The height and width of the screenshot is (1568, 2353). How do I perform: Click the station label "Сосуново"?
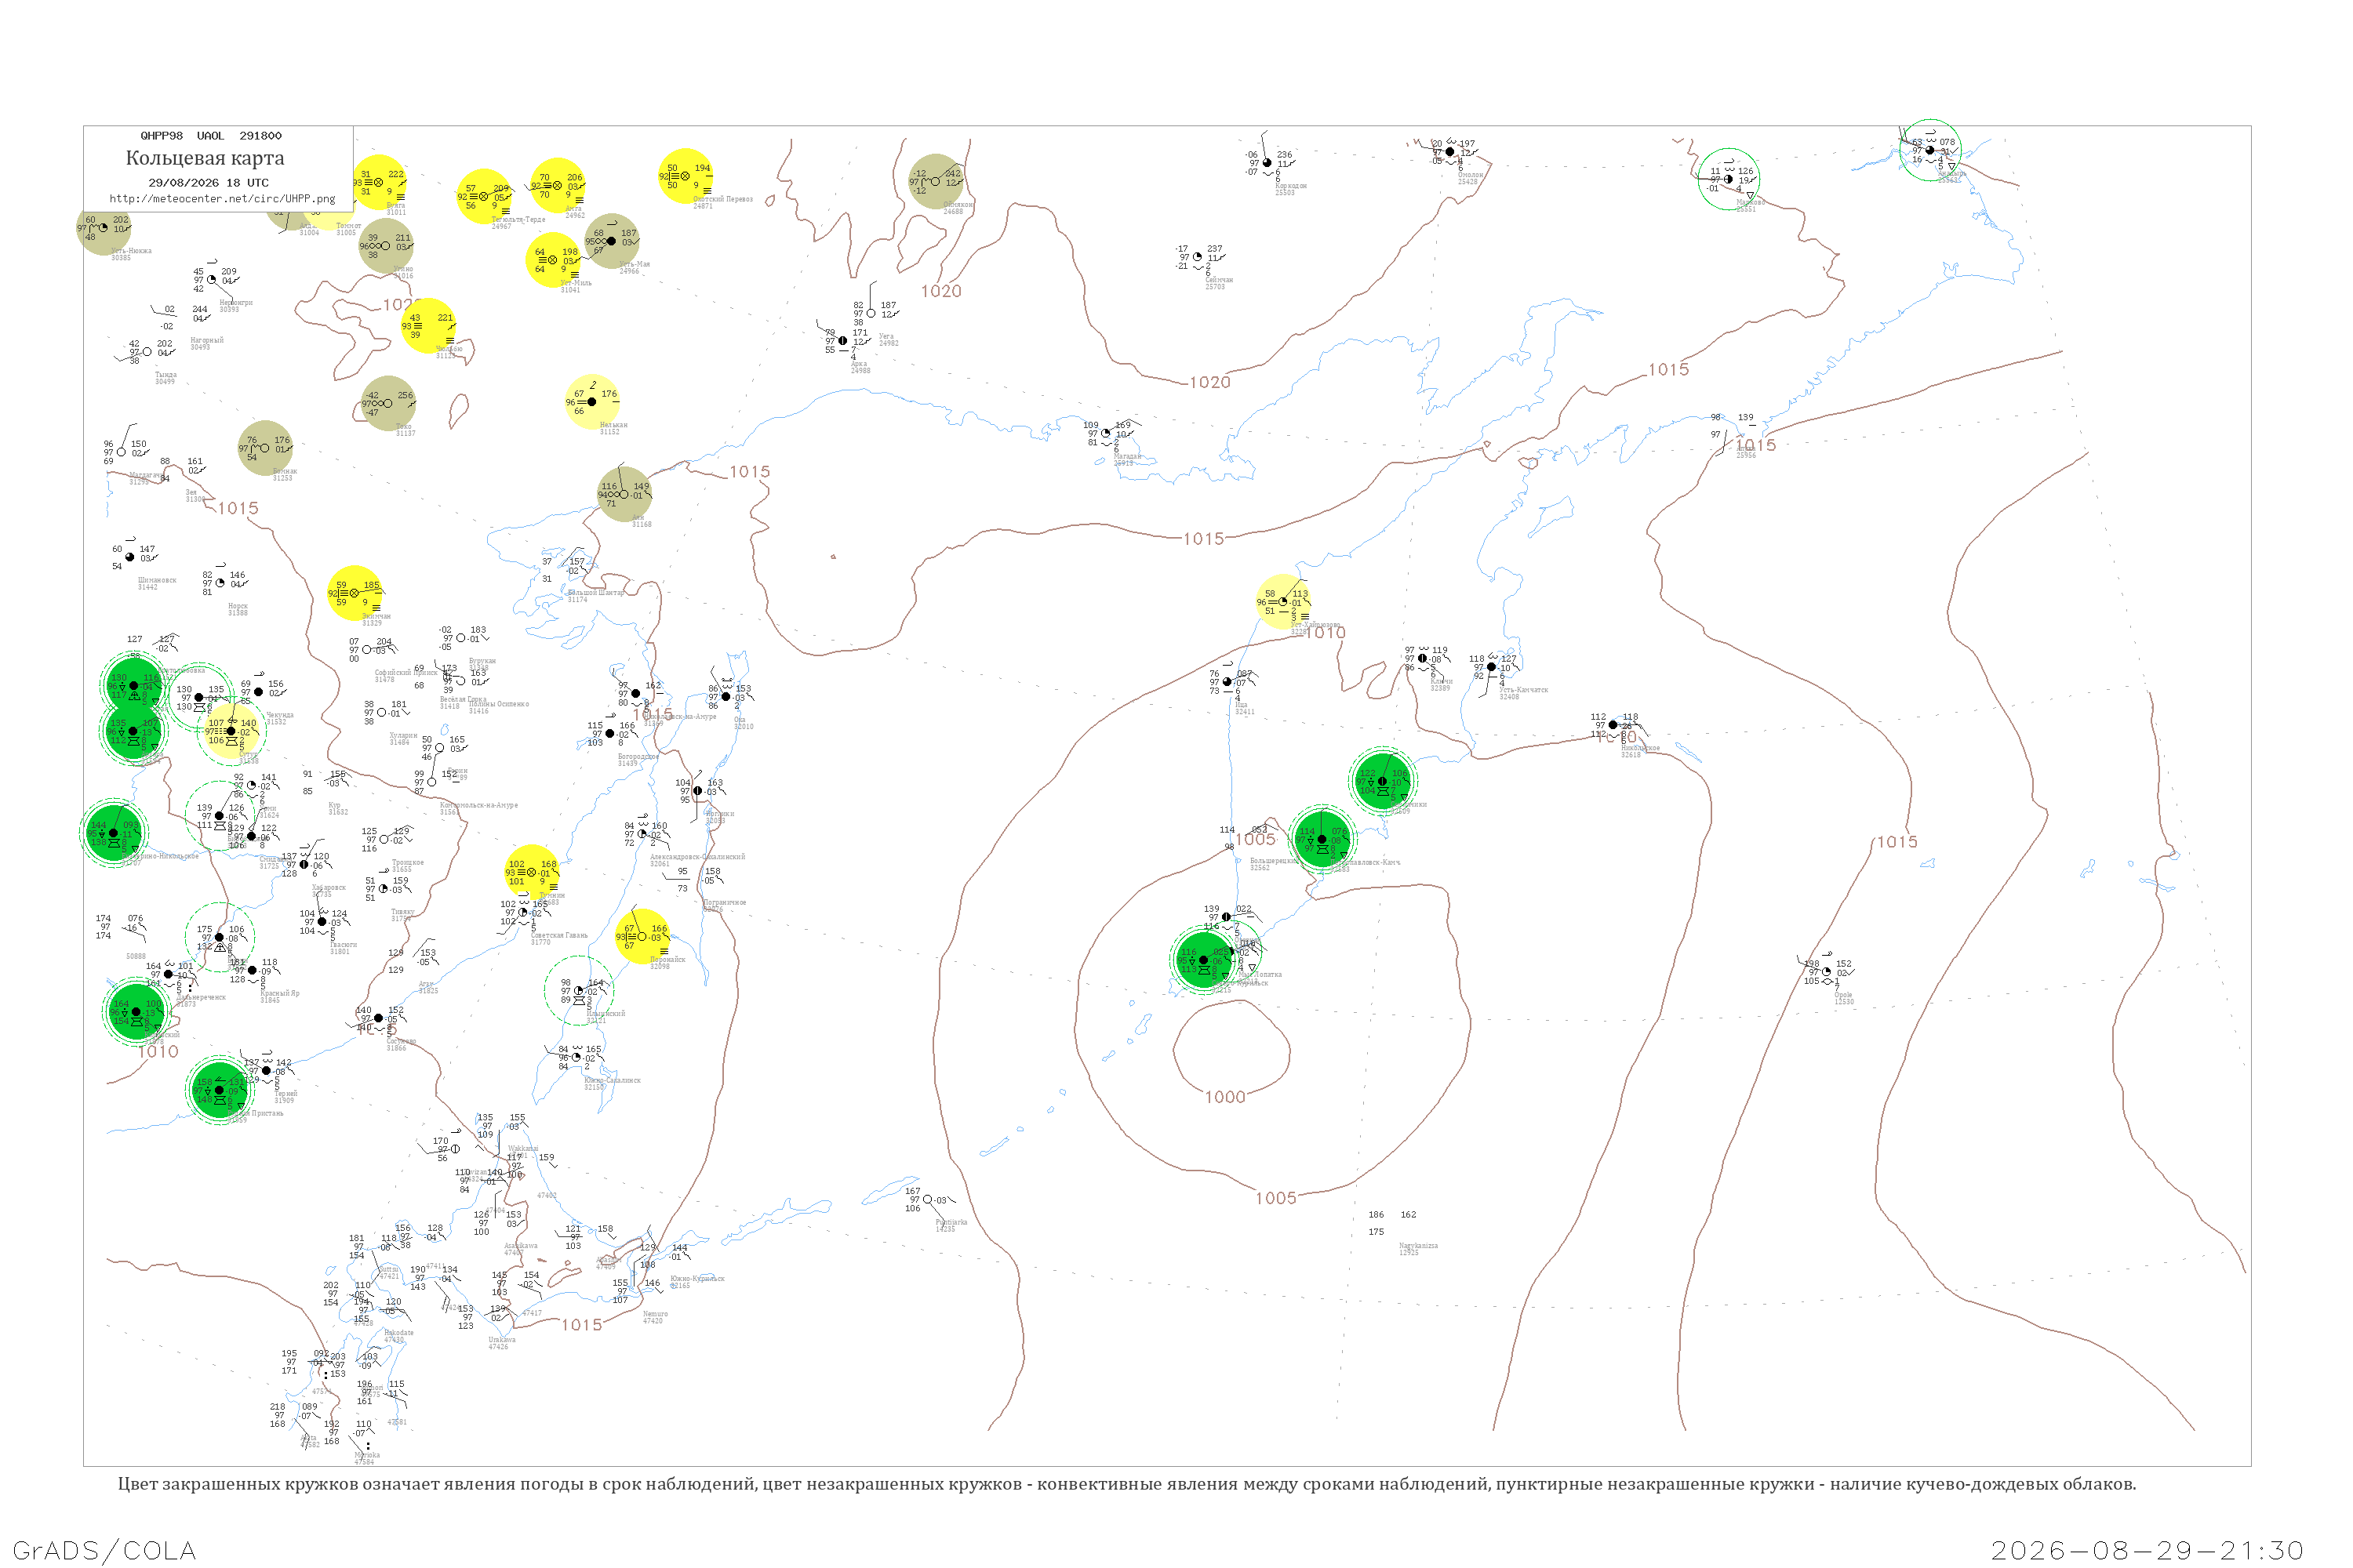point(401,1041)
